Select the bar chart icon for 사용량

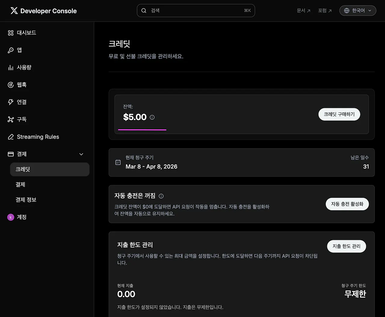click(x=11, y=68)
